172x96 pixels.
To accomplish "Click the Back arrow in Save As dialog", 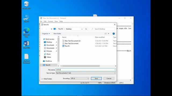I will point(42,29).
